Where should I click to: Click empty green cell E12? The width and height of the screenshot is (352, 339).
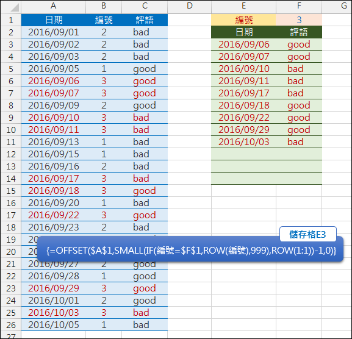pos(243,154)
